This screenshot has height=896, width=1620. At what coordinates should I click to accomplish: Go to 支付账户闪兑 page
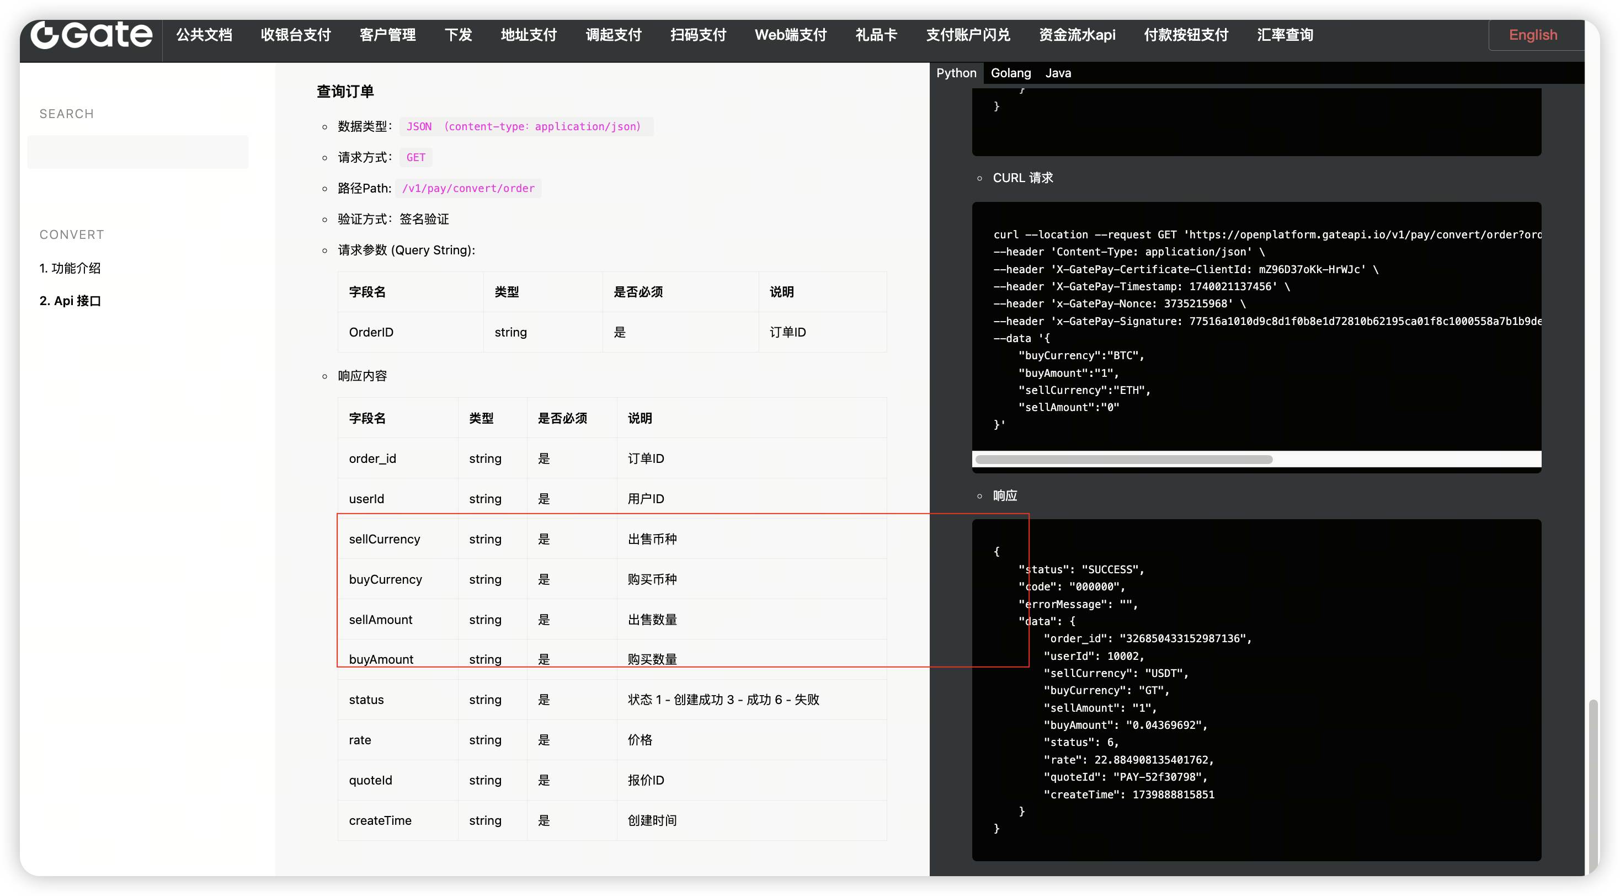pos(968,35)
